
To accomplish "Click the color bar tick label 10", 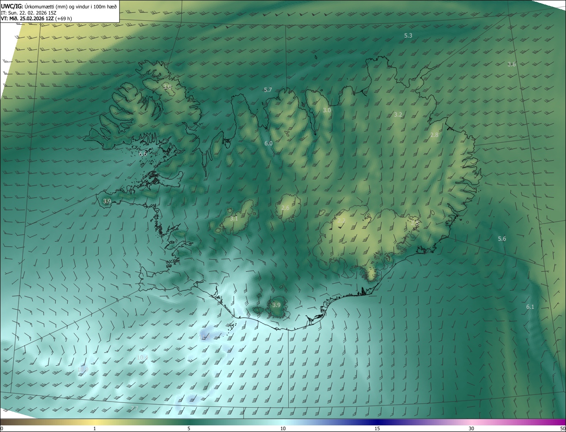I will (283, 428).
